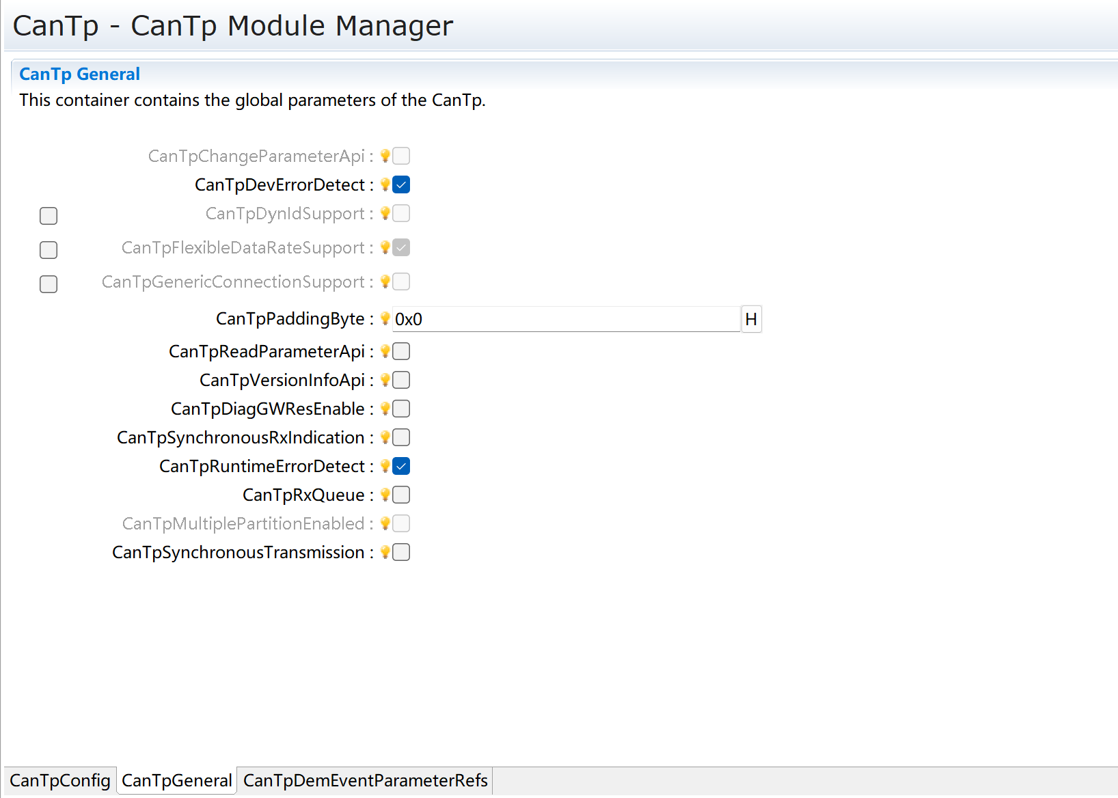This screenshot has height=798, width=1118.
Task: Open the CanTpDemEventParameterRefs tab
Action: click(x=365, y=780)
